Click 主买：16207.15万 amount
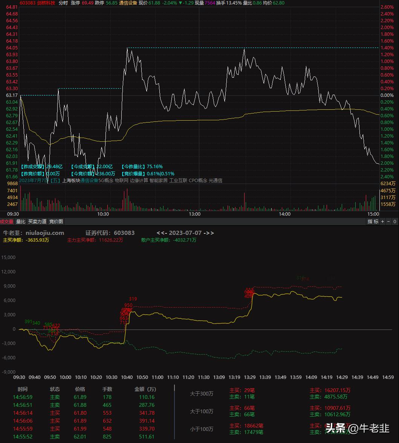Image resolution: width=399 pixels, height=443 pixels. point(330,390)
